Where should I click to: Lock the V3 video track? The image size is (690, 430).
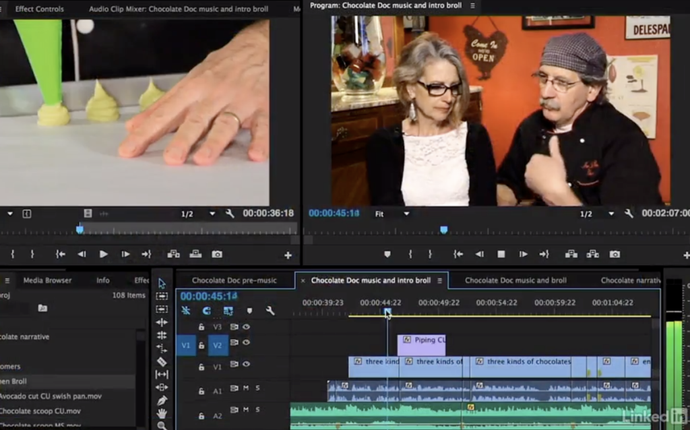coord(201,327)
